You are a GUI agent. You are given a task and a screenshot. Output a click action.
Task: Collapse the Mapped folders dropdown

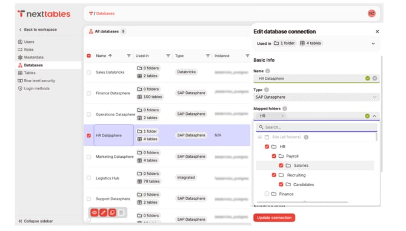coord(374,116)
